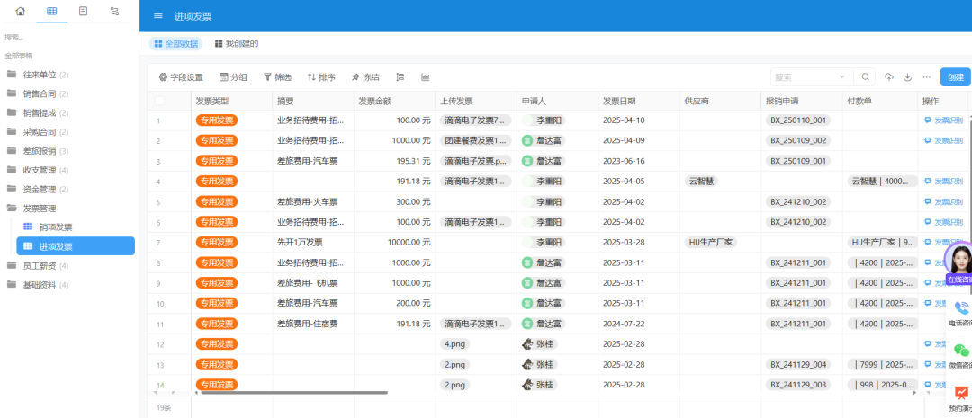
Task: Open the workflow icon tab in sidebar
Action: click(113, 11)
